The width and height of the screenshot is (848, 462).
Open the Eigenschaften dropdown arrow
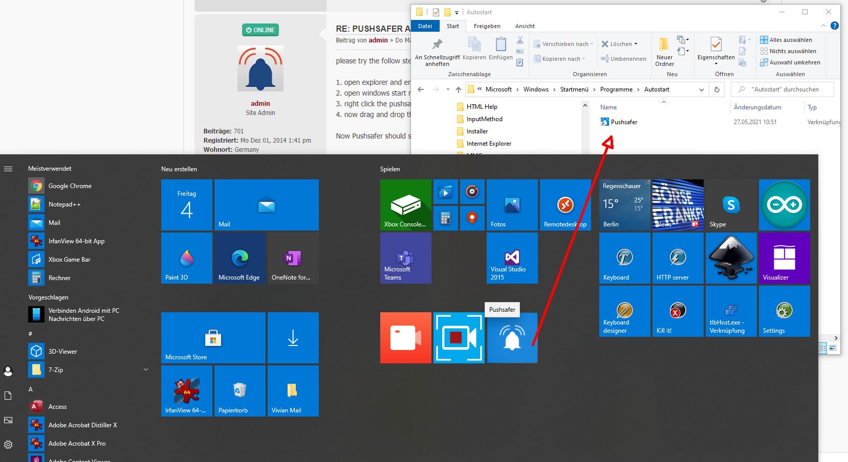click(716, 64)
